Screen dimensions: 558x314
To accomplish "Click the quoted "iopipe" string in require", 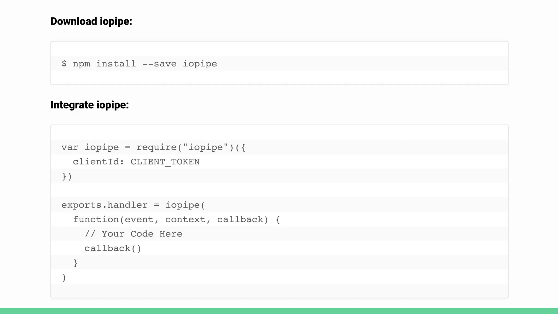I will point(205,147).
